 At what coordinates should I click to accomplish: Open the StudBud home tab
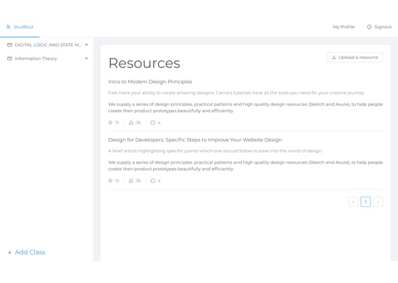(x=20, y=27)
